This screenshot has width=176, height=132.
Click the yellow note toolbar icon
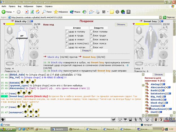[x=112, y=12]
